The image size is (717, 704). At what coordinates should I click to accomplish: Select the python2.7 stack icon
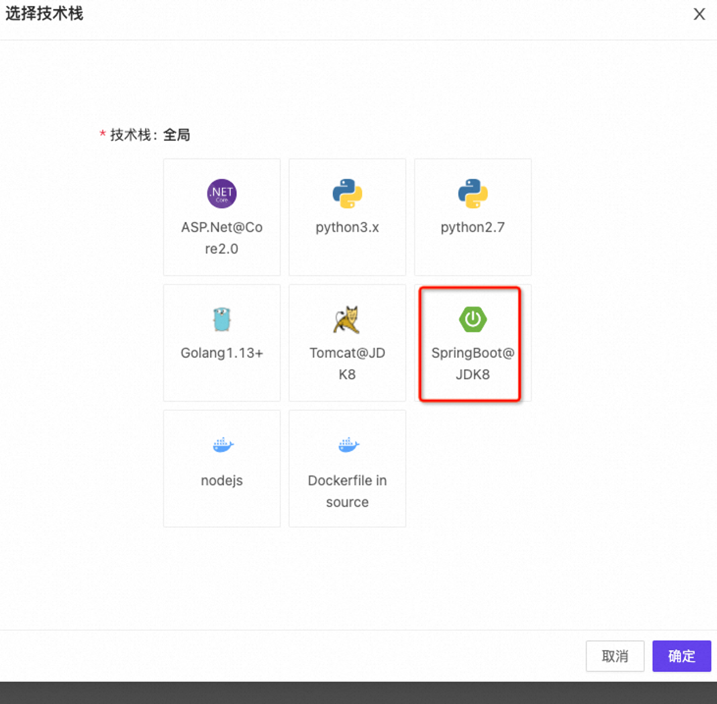click(x=472, y=193)
